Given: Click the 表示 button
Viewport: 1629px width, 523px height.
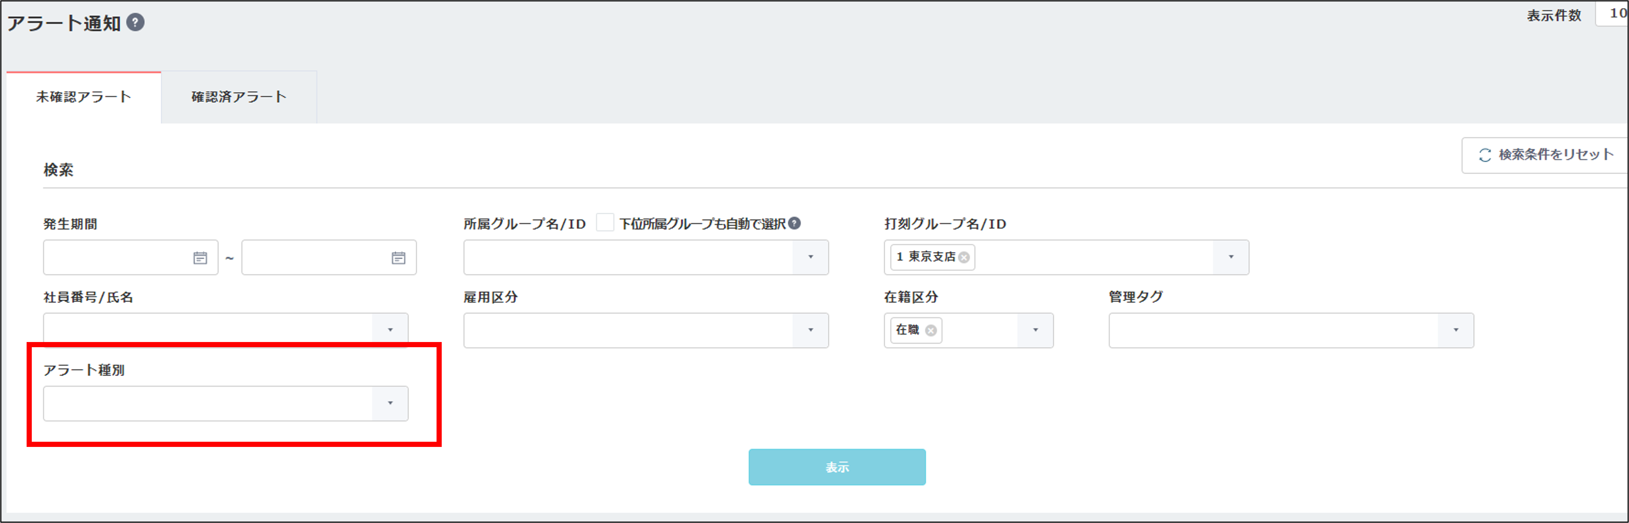Looking at the screenshot, I should point(836,468).
